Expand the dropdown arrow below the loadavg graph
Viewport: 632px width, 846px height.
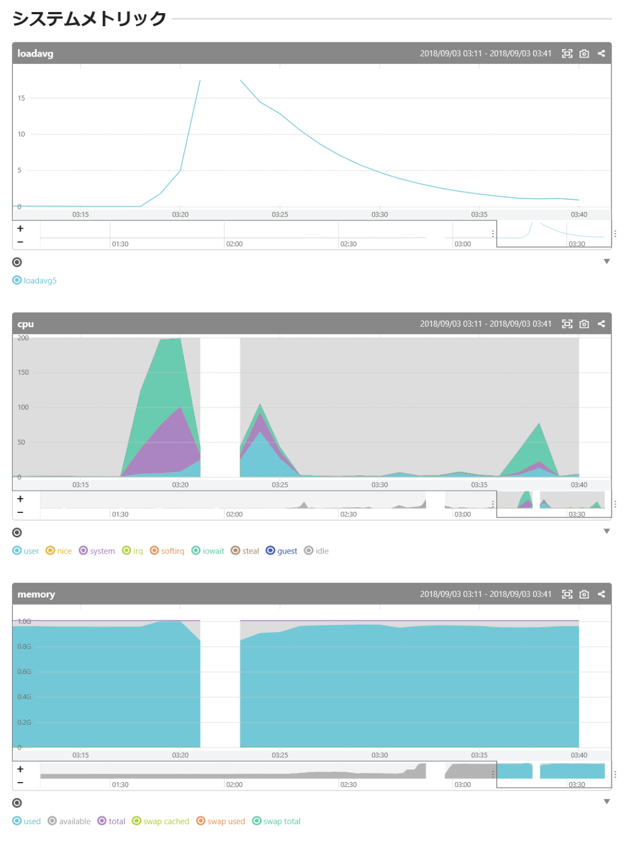[607, 262]
